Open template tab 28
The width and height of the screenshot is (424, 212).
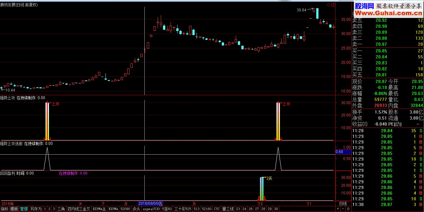[263, 209]
